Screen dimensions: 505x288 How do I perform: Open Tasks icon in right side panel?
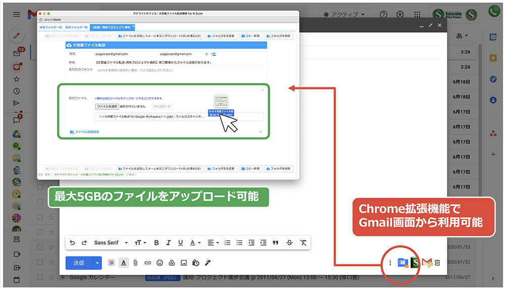(x=493, y=79)
